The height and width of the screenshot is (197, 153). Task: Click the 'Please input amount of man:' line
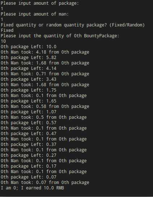[35, 14]
